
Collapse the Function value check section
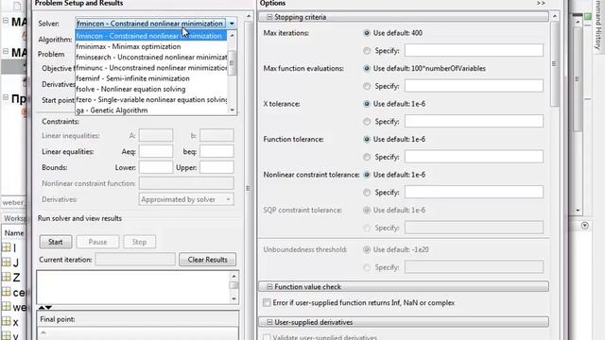(269, 287)
